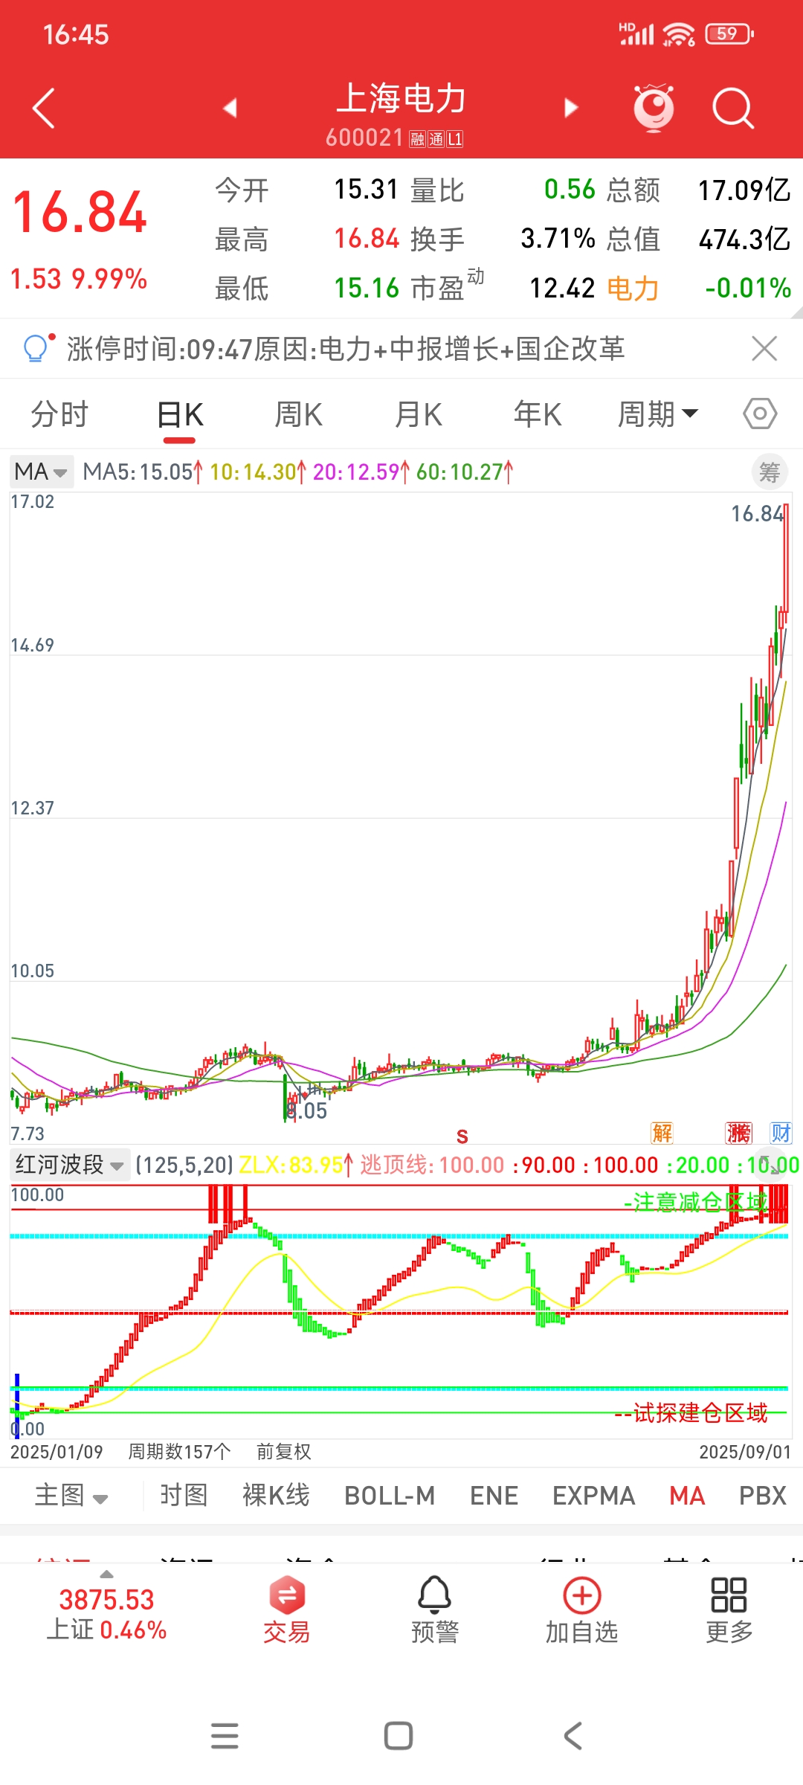This screenshot has width=803, height=1785.
Task: Open the 交易 trade button
Action: pyautogui.click(x=286, y=1610)
